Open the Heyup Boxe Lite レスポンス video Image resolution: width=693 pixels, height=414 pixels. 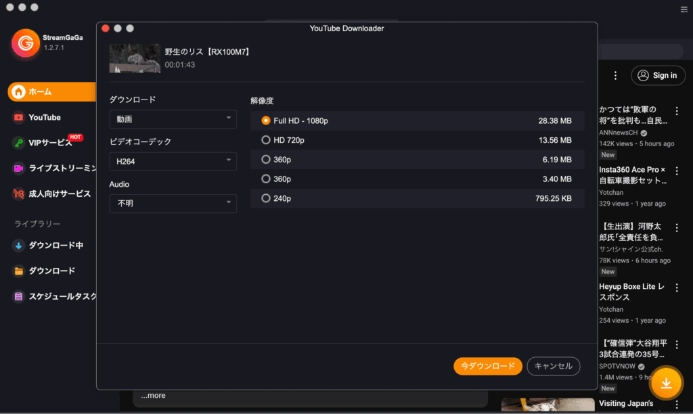pos(631,292)
